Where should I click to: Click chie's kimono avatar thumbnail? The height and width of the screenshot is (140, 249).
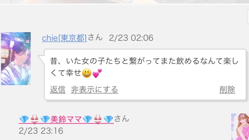pos(16,59)
